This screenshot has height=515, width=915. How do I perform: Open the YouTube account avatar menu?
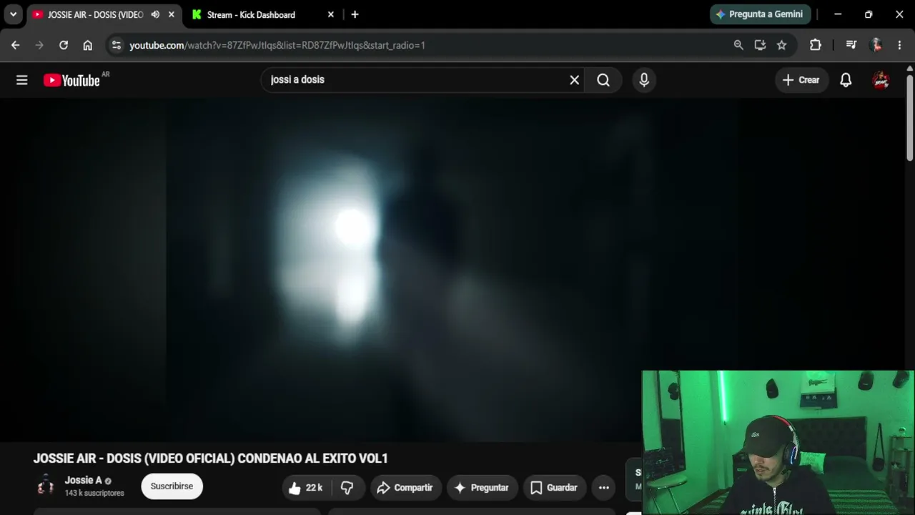[x=881, y=80]
